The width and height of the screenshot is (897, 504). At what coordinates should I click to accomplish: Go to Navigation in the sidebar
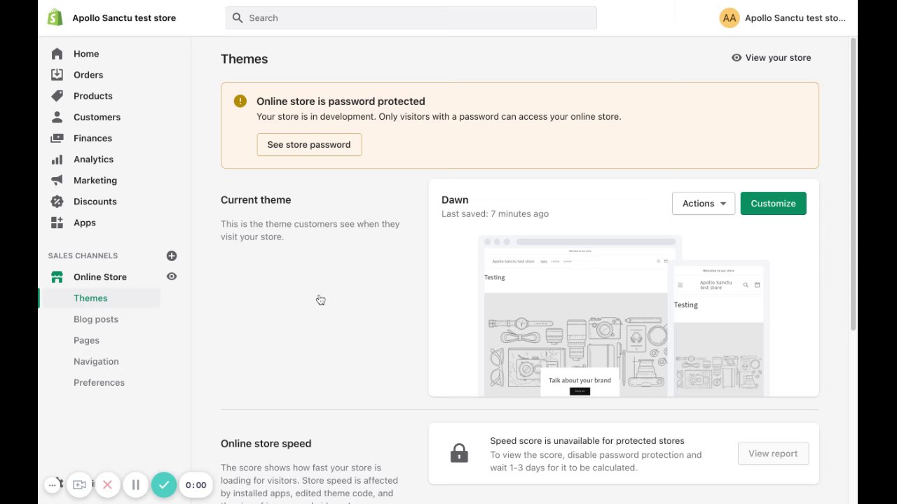pos(96,361)
